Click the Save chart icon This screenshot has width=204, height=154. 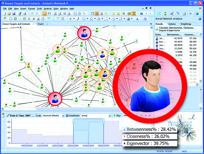point(14,14)
